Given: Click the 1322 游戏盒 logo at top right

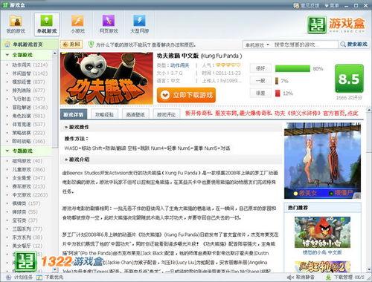Looking at the screenshot, I should tap(336, 24).
